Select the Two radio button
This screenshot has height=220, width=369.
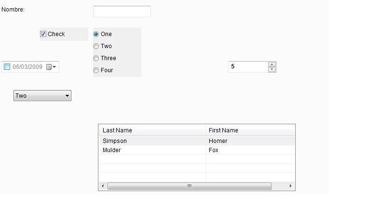[x=96, y=46]
